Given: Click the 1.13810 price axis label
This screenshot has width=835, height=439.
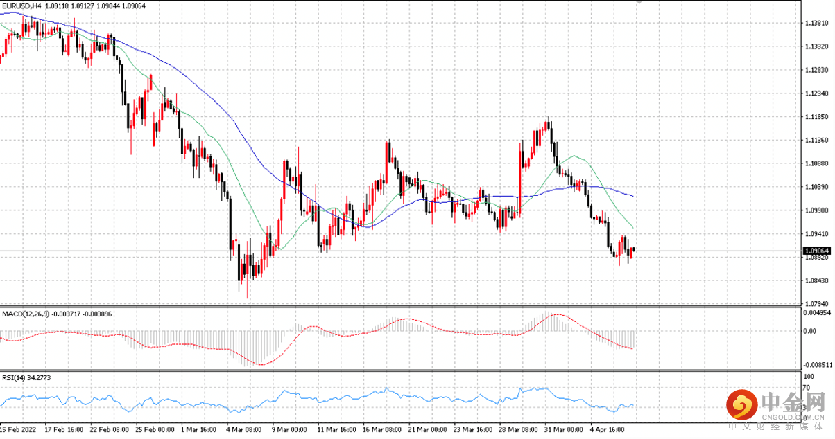Looking at the screenshot, I should [x=816, y=23].
